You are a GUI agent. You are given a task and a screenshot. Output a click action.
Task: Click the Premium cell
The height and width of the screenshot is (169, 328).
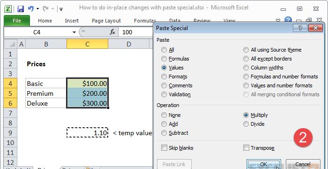pos(46,93)
